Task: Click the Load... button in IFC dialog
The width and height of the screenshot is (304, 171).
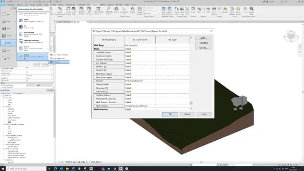Action: click(x=203, y=38)
